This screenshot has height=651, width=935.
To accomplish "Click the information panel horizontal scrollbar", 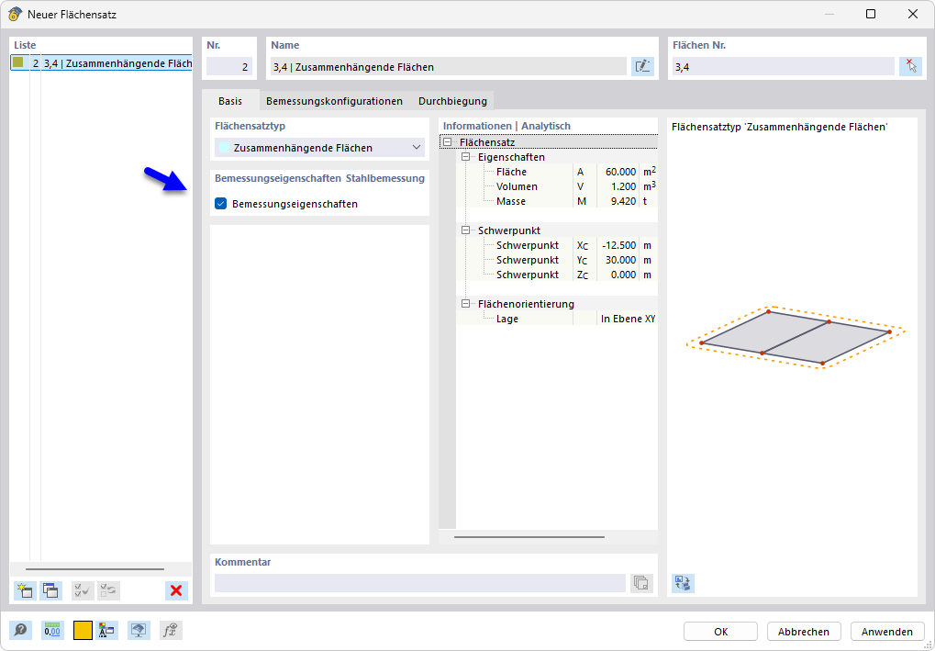I will tap(529, 537).
